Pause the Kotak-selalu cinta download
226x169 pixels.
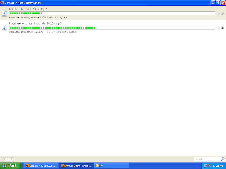218,28
